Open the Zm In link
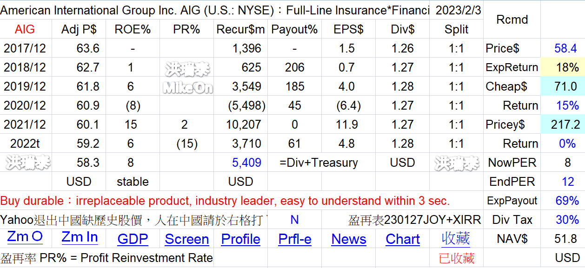 tap(80, 237)
